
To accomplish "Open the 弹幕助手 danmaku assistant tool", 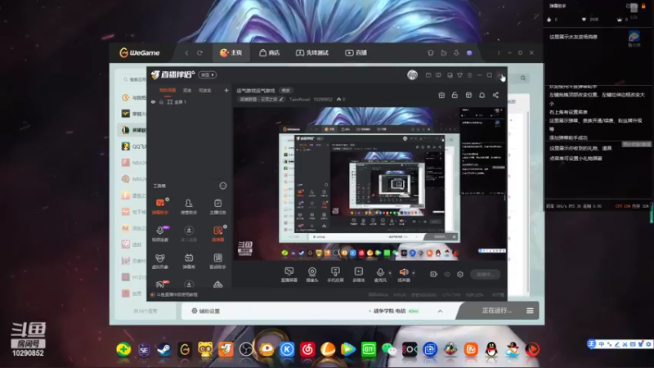I will coord(160,207).
